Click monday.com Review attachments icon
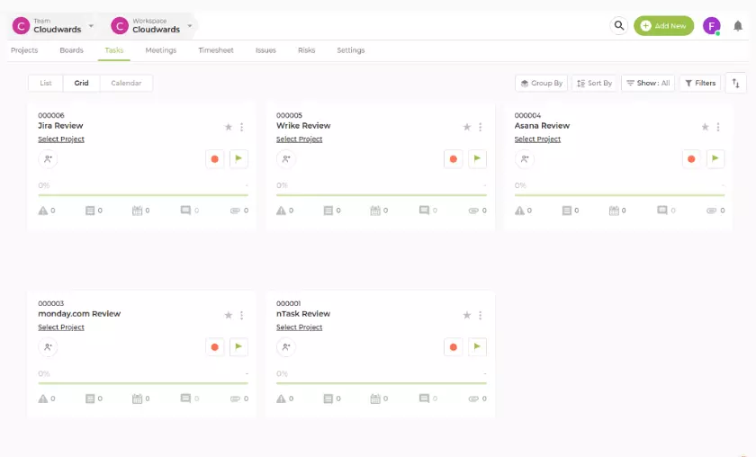 click(235, 399)
